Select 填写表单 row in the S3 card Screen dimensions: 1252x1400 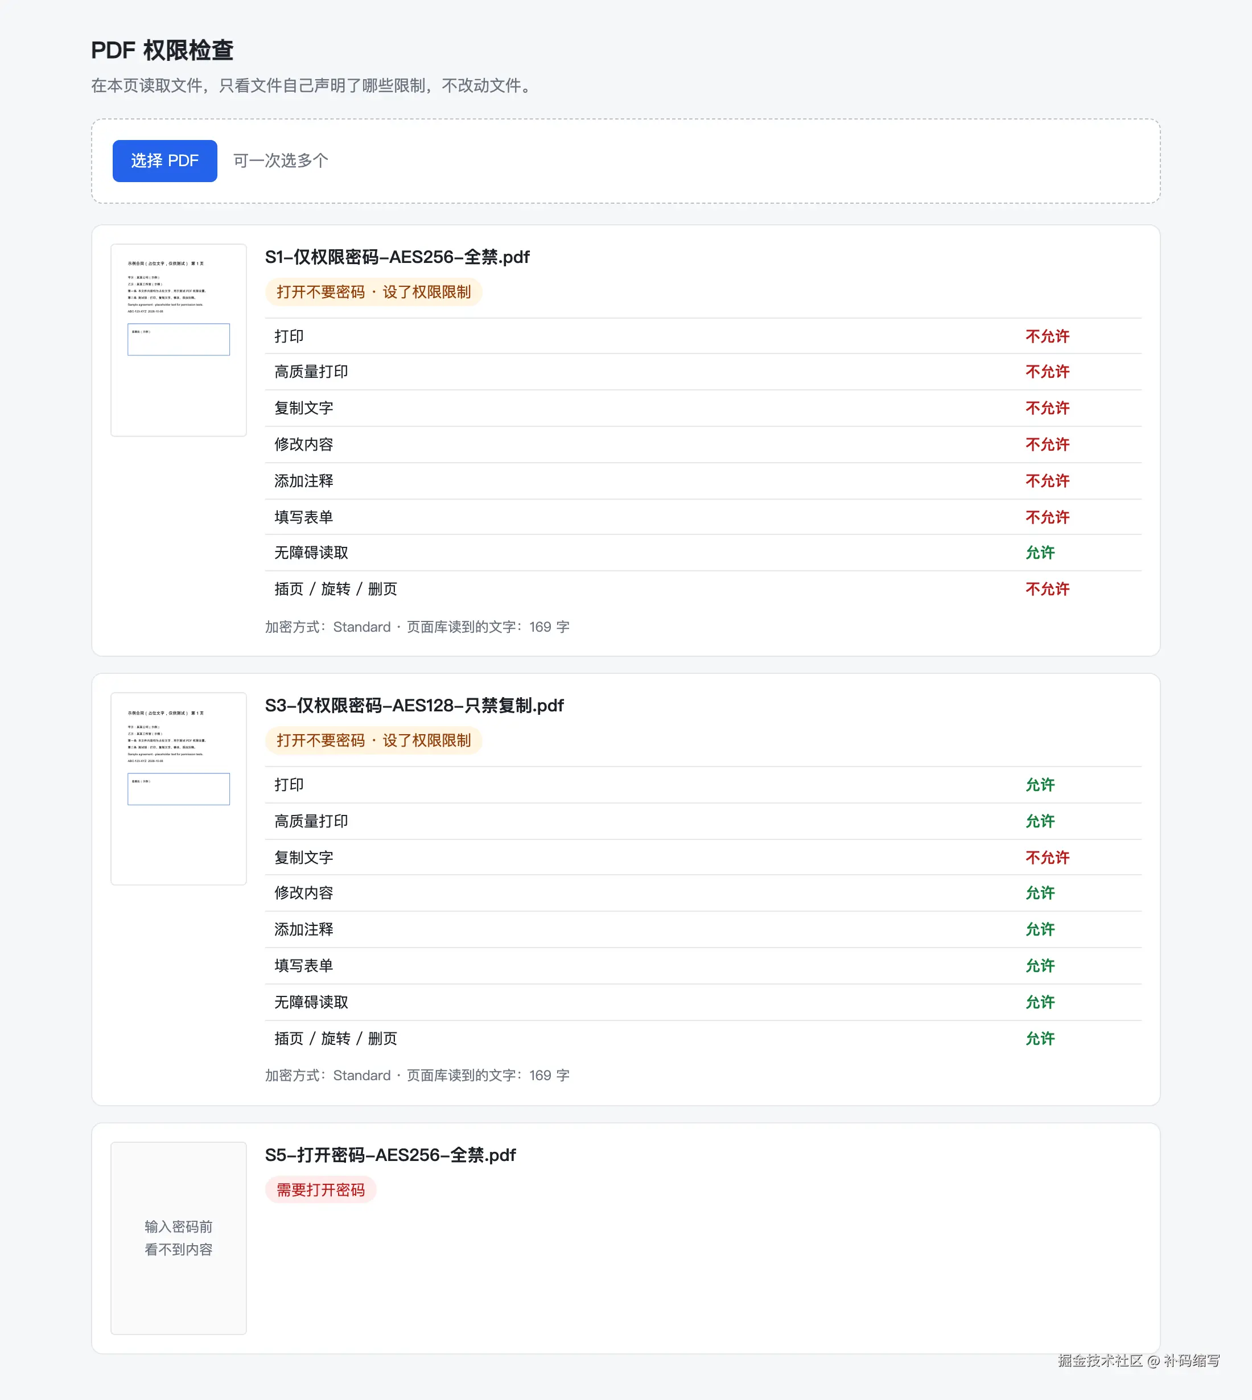click(703, 966)
